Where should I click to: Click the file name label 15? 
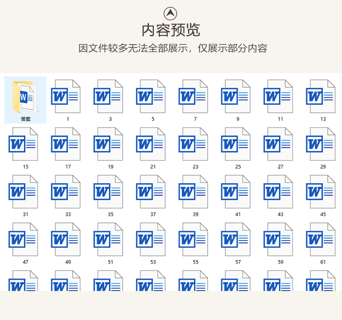[x=26, y=166]
